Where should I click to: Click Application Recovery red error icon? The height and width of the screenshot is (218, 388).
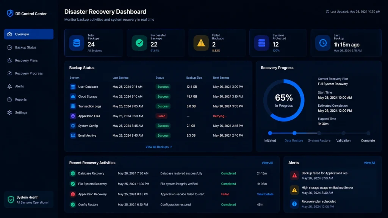73,194
